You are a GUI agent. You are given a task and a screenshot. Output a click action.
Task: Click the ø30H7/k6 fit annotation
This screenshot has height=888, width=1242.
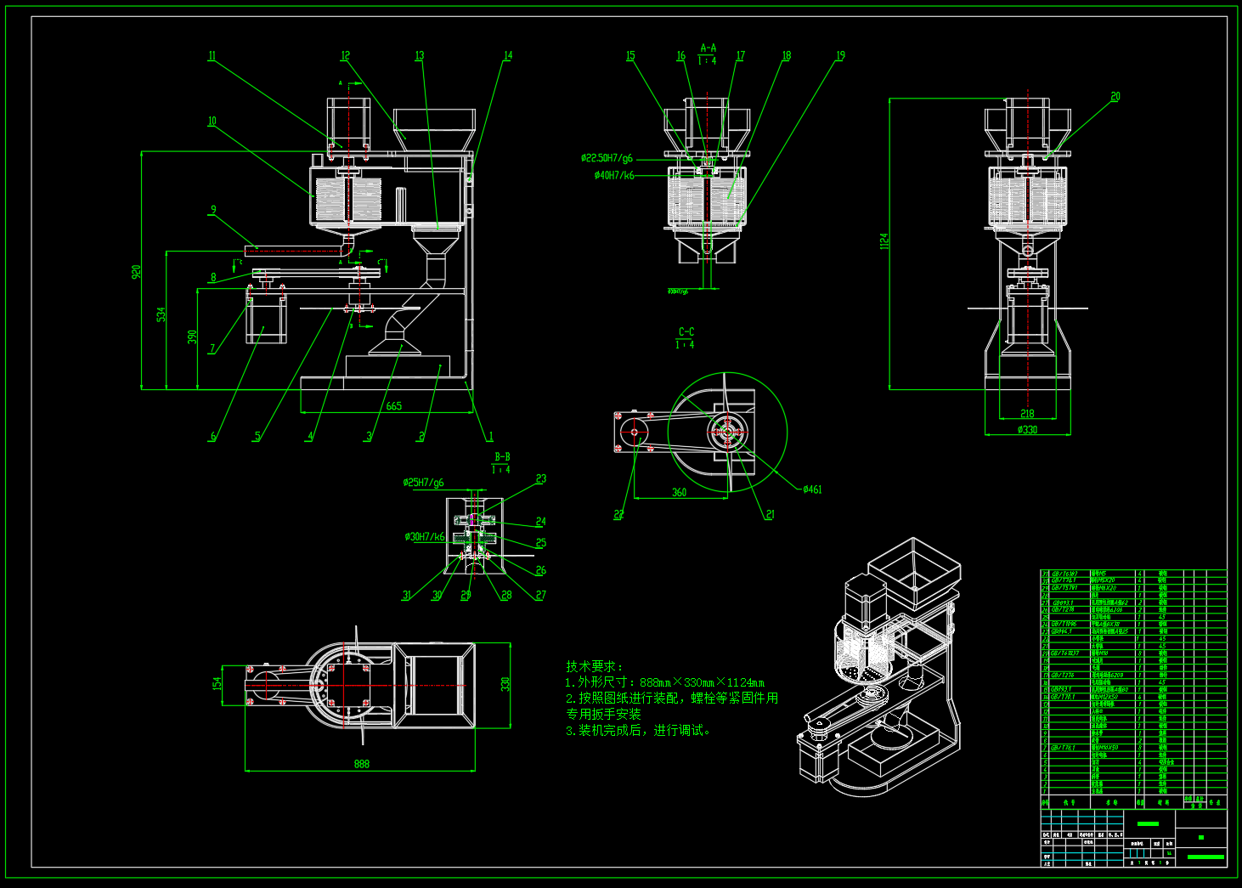(x=425, y=537)
